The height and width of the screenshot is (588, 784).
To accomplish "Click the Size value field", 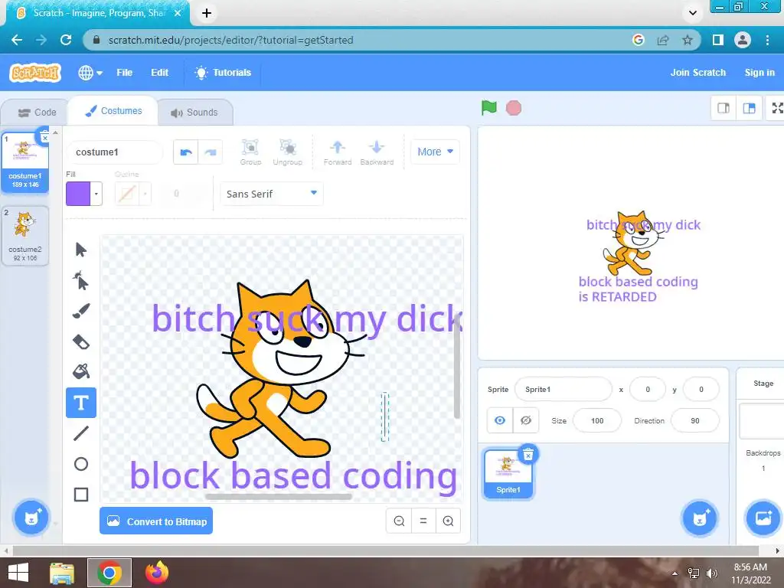I will click(597, 420).
